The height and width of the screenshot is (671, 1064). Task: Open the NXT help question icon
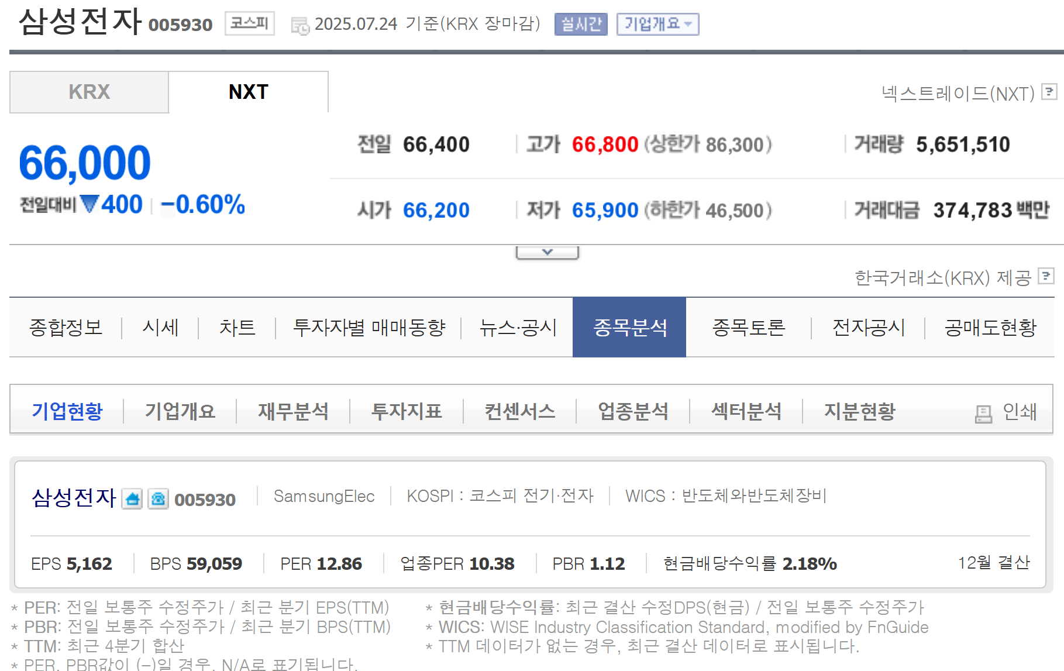pos(1050,92)
